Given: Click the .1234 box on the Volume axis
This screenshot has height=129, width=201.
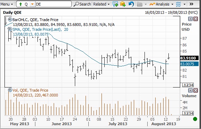Looking at the screenshot, I should pyautogui.click(x=188, y=113).
